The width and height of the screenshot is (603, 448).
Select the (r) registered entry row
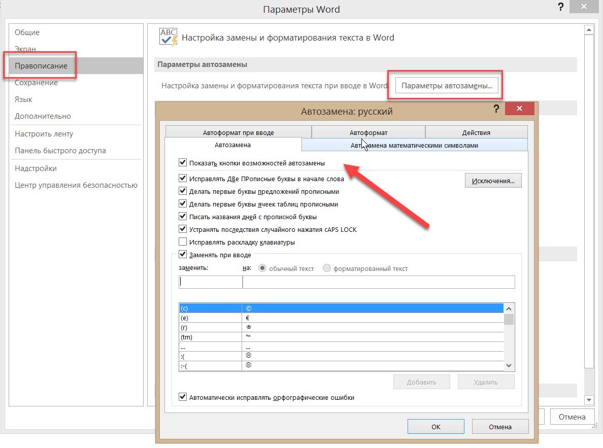(341, 327)
